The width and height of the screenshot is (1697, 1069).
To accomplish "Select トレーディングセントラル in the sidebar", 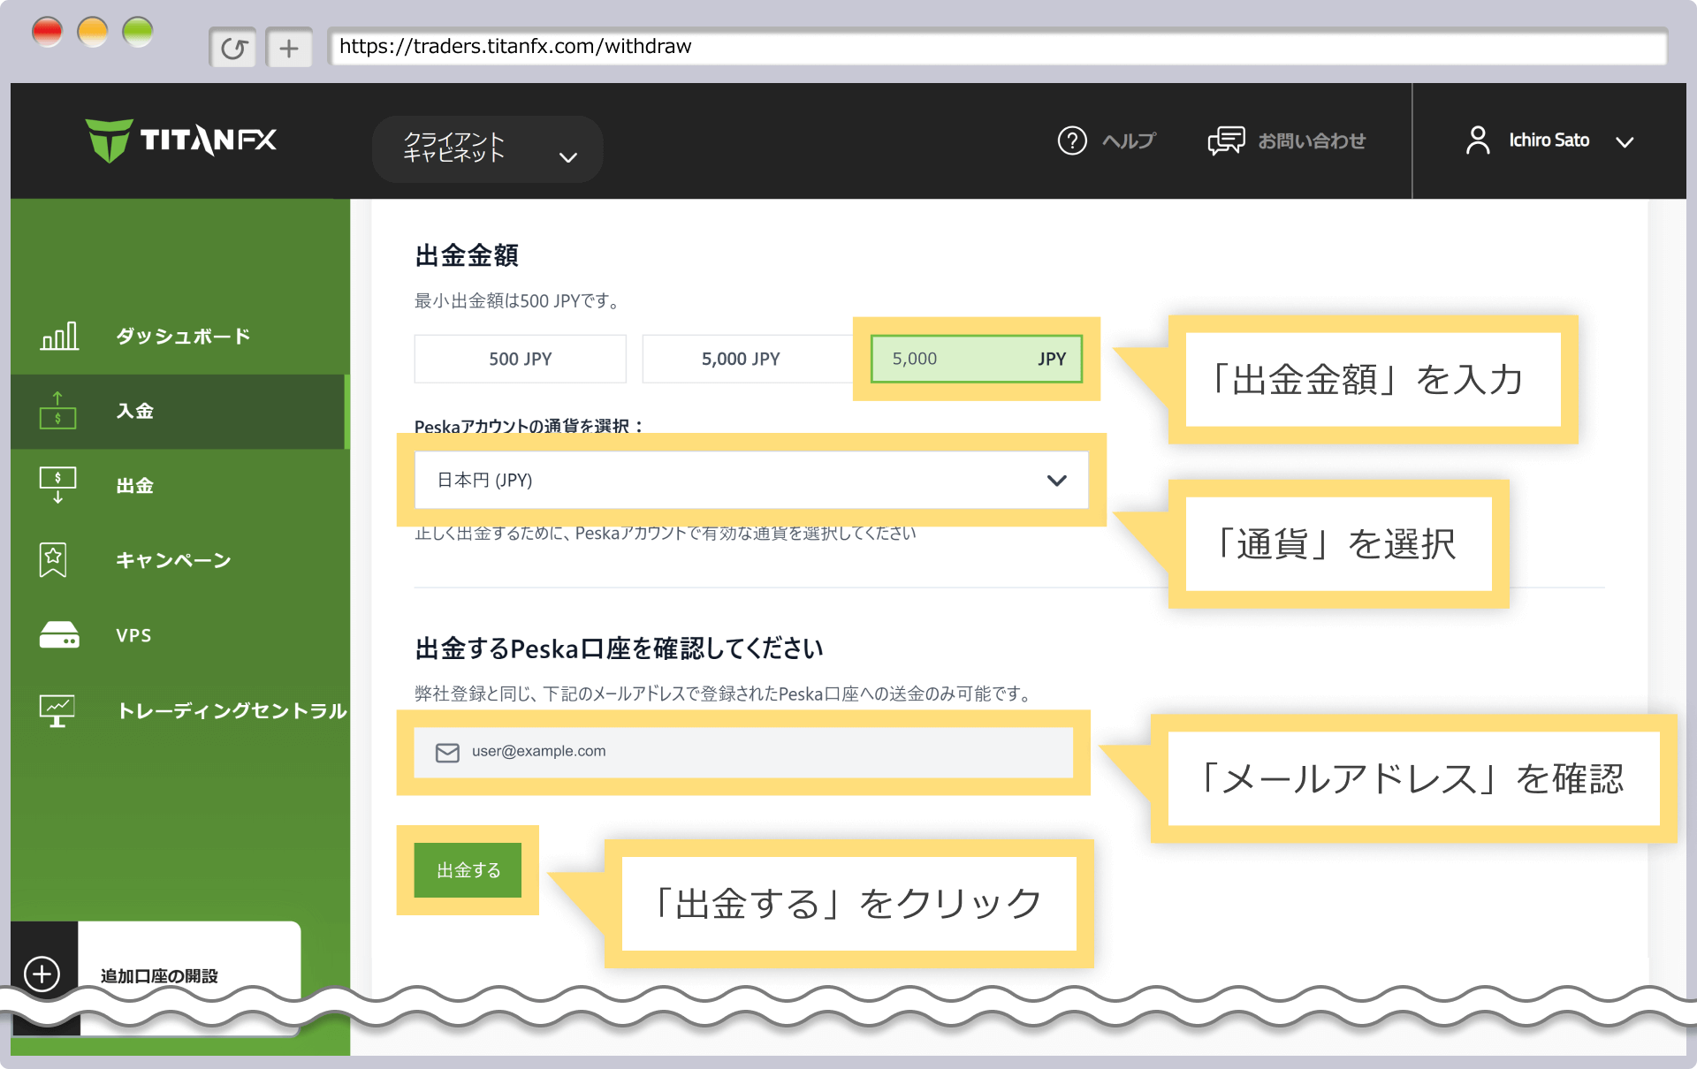I will click(232, 710).
